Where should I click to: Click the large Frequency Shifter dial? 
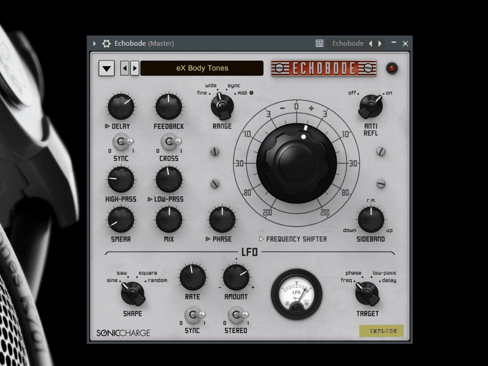(x=296, y=163)
